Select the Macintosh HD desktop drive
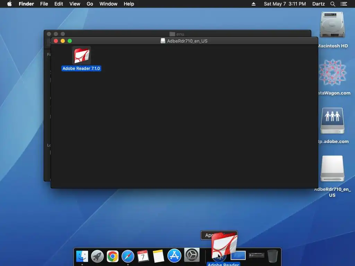This screenshot has height=266, width=355. click(x=332, y=25)
